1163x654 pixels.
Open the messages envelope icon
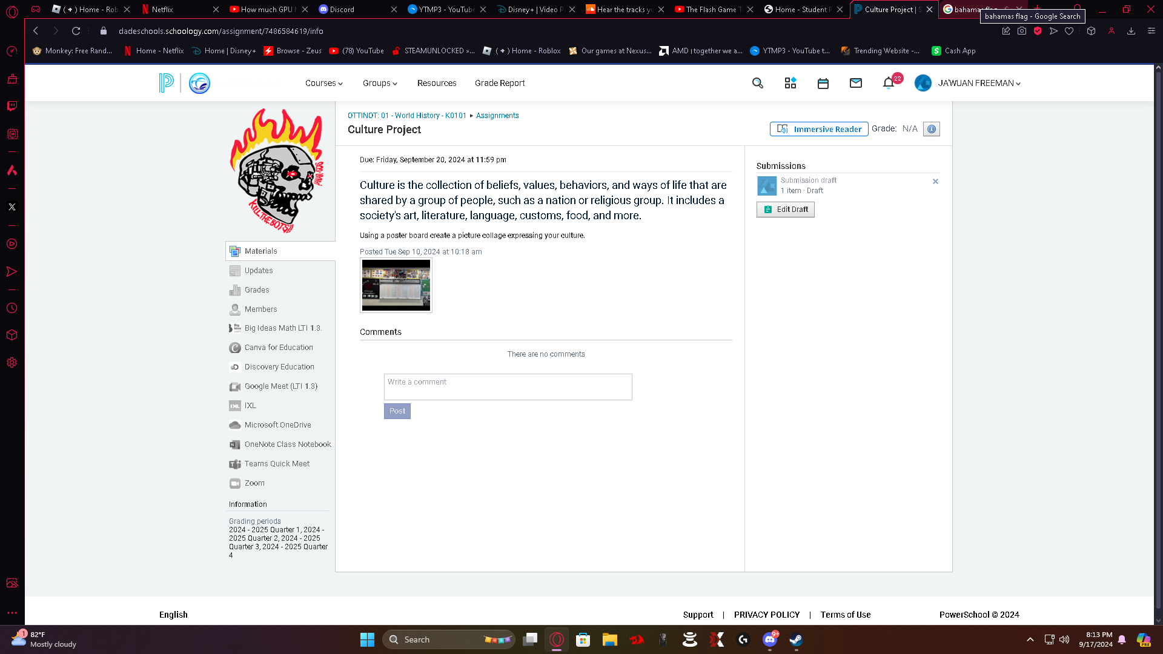pos(855,83)
